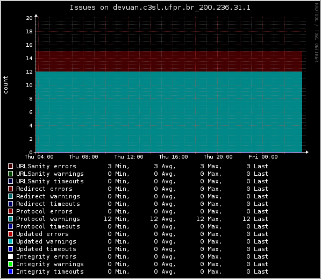321x279 pixels.
Task: Select the Integrity errors white swatch
Action: pyautogui.click(x=10, y=256)
